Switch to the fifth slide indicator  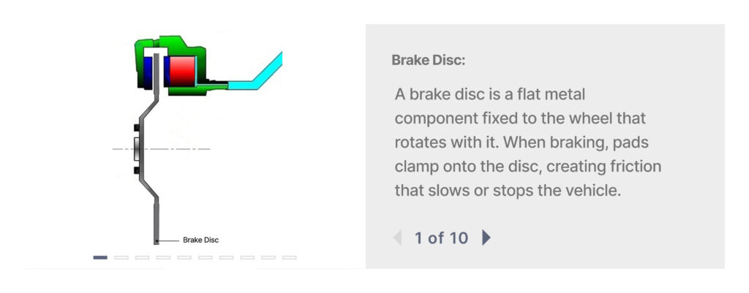(x=184, y=257)
